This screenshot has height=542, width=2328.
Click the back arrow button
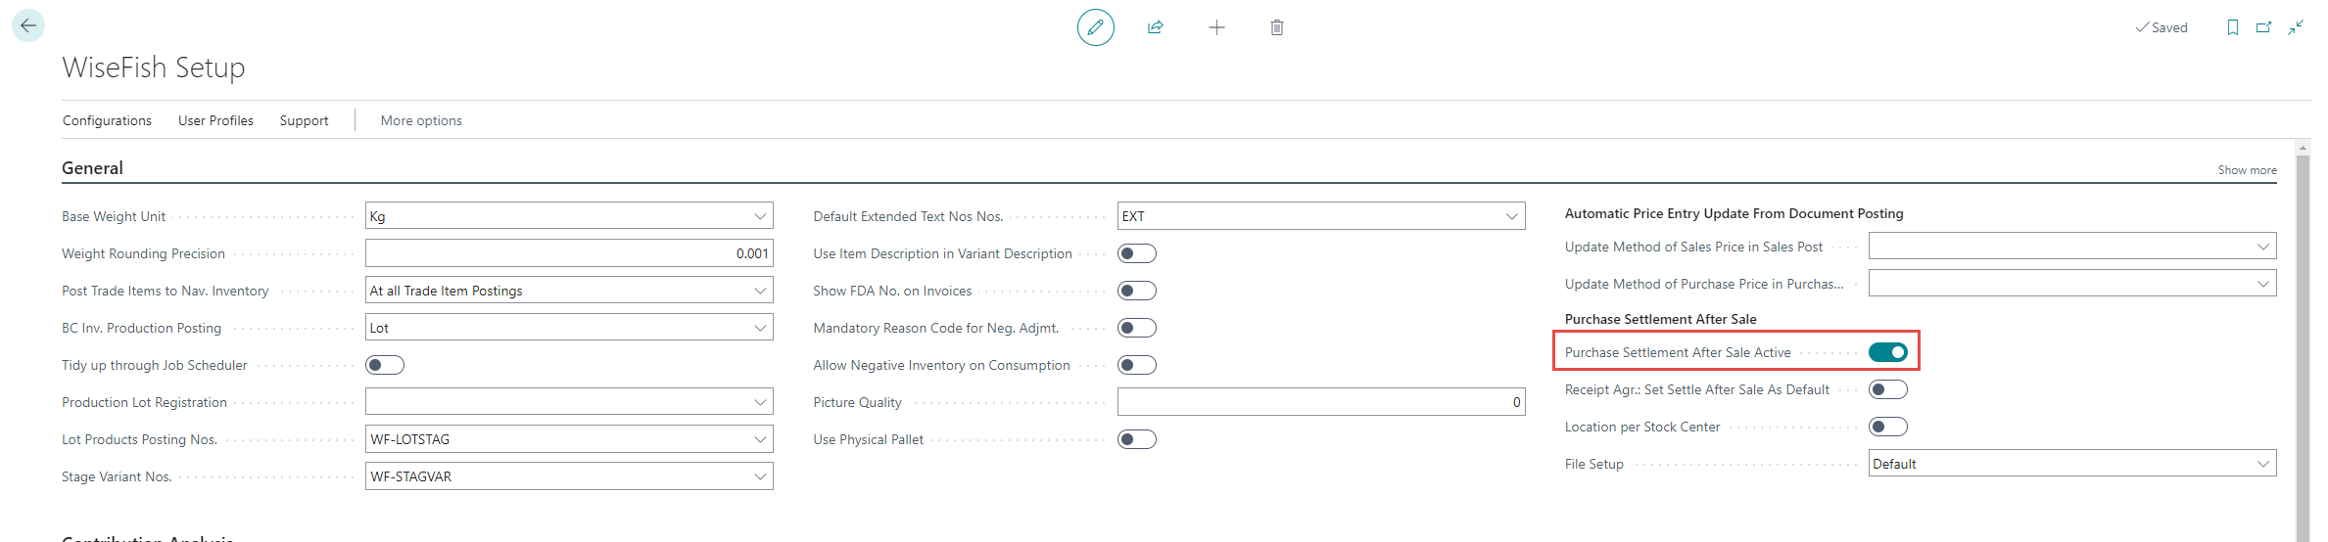(28, 25)
